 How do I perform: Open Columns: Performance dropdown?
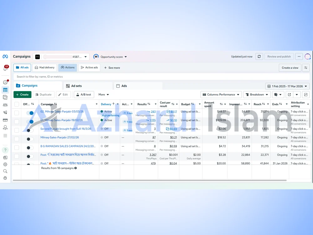coord(221,95)
